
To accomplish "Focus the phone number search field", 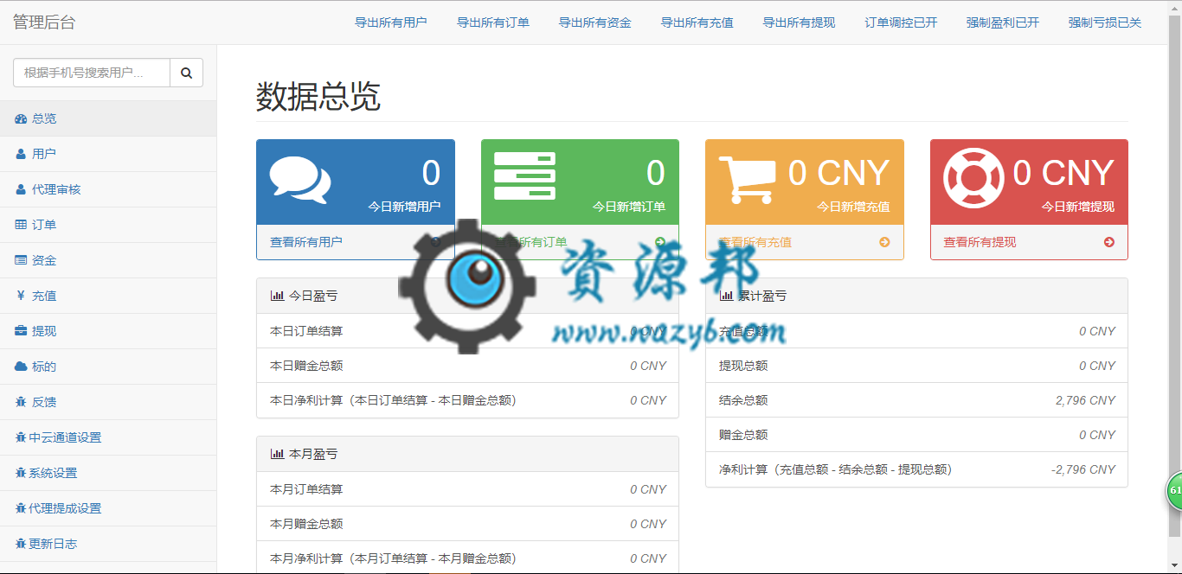I will point(92,73).
